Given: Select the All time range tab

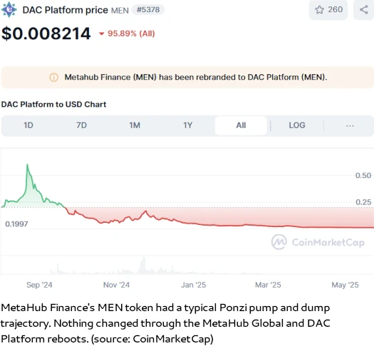Looking at the screenshot, I should pyautogui.click(x=241, y=125).
